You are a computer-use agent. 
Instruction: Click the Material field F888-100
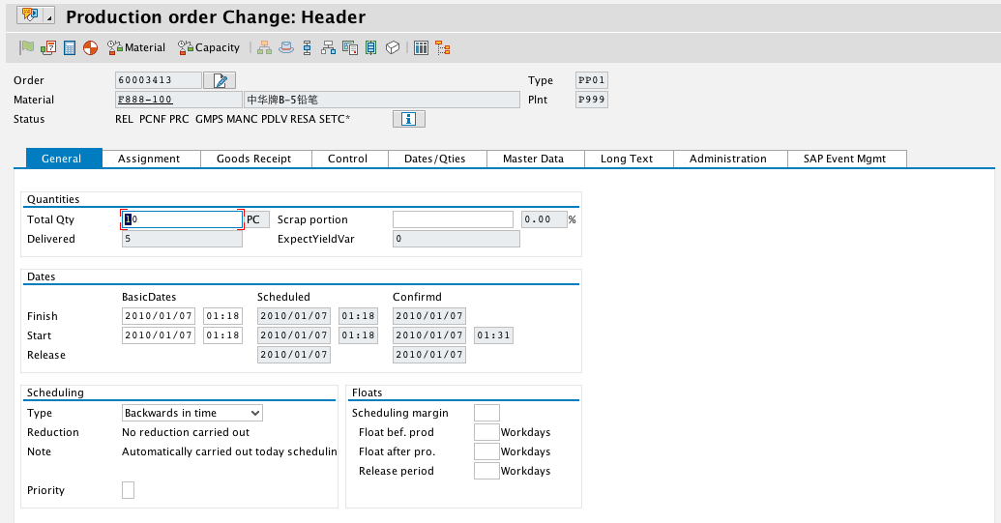tap(178, 100)
